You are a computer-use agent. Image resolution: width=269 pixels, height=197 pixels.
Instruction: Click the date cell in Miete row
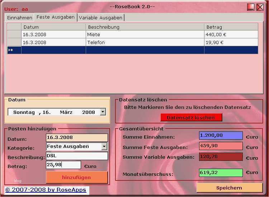coord(53,35)
